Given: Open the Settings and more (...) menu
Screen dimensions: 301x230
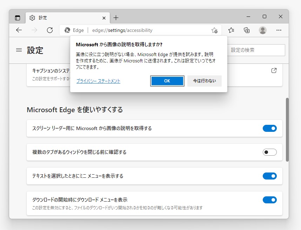Looking at the screenshot, I should [x=279, y=31].
